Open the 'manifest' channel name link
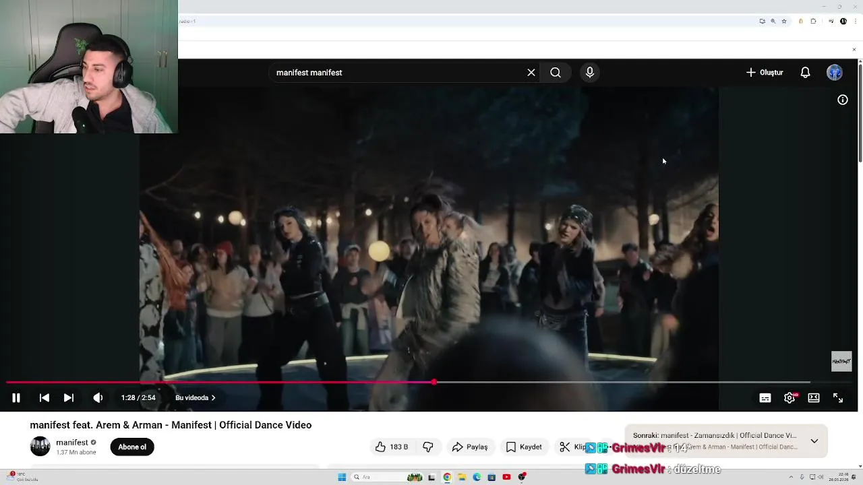Image resolution: width=863 pixels, height=485 pixels. coord(72,443)
